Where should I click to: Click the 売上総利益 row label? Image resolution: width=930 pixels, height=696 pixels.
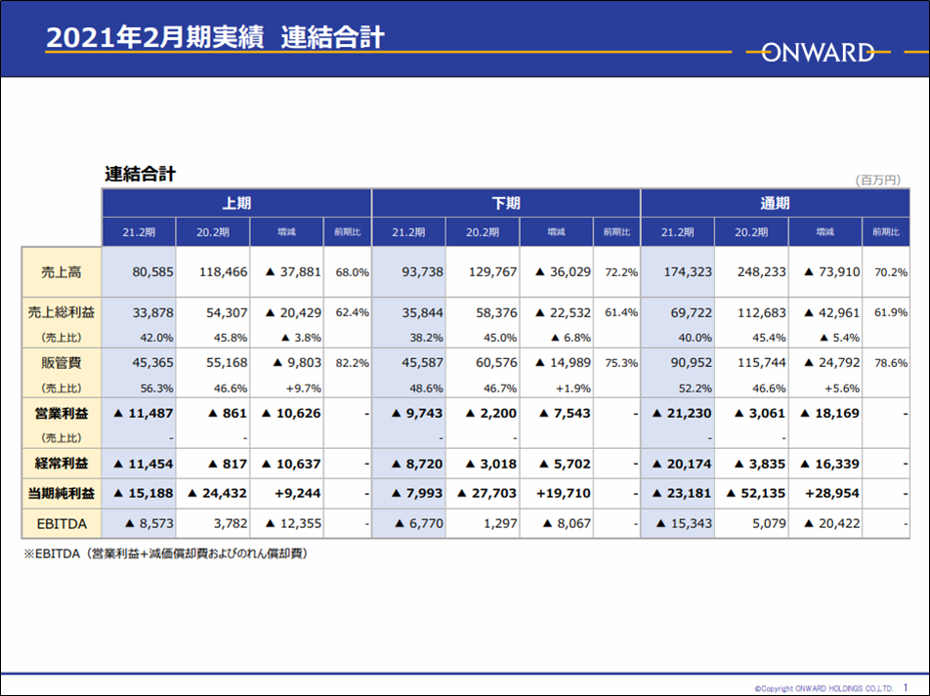62,312
